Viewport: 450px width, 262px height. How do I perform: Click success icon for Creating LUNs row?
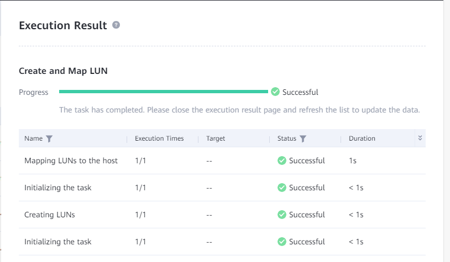pos(282,215)
